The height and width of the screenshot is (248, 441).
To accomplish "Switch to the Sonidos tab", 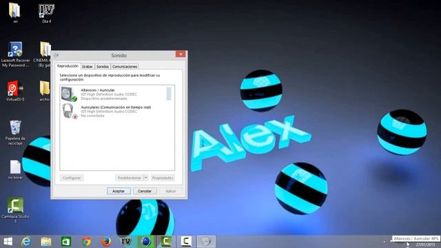I will (x=103, y=67).
